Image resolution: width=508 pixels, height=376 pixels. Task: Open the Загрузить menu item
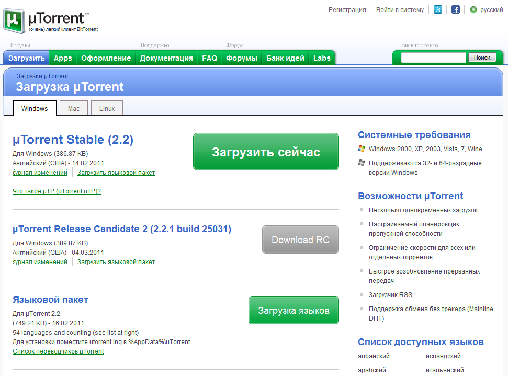pos(26,58)
